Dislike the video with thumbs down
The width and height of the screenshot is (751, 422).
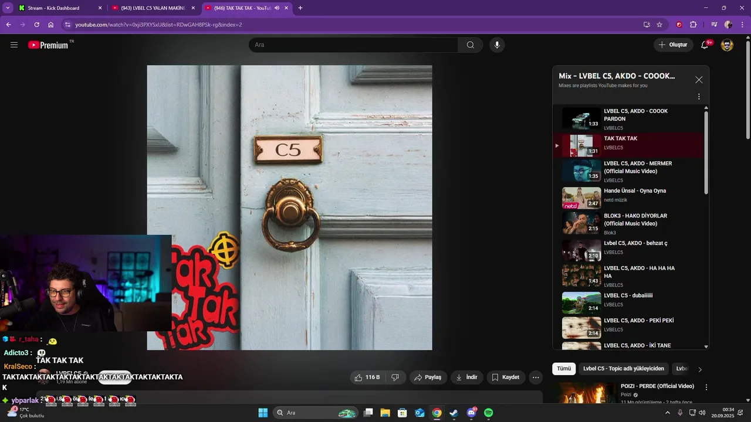click(x=395, y=377)
